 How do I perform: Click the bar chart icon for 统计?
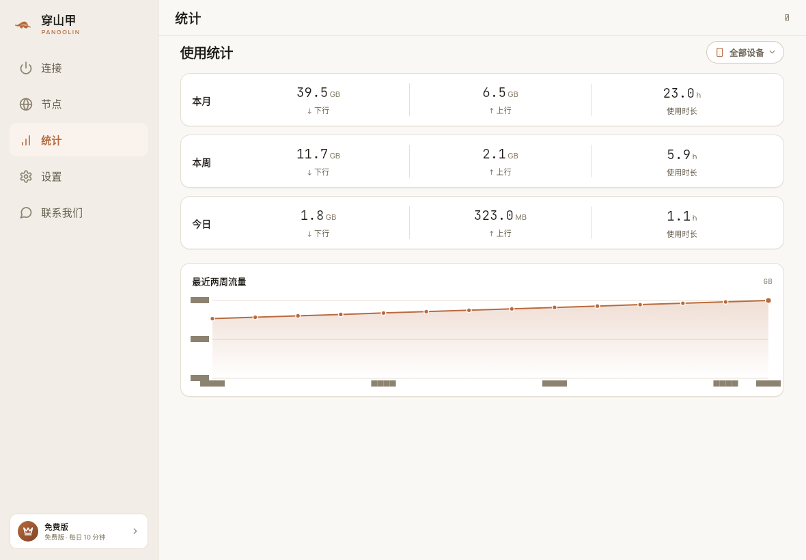[x=26, y=140]
